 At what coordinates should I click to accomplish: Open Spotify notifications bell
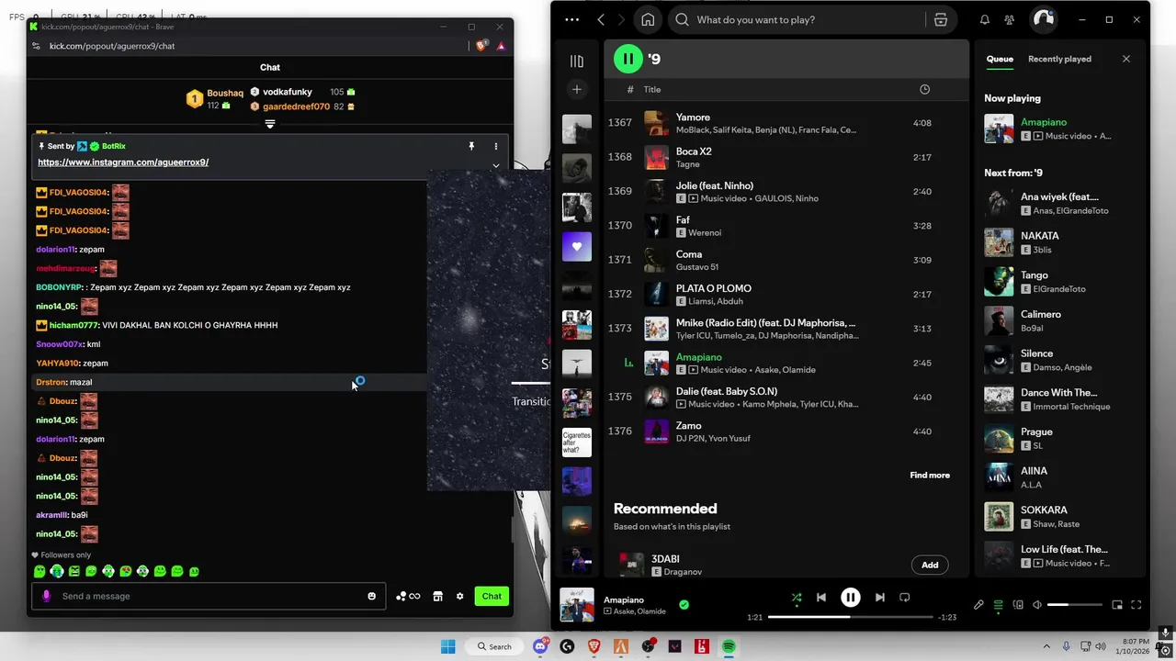click(x=985, y=19)
